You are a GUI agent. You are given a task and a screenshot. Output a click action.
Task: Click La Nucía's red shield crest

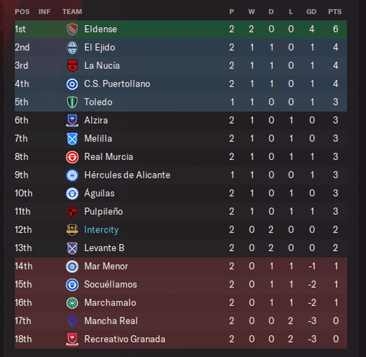coord(72,66)
